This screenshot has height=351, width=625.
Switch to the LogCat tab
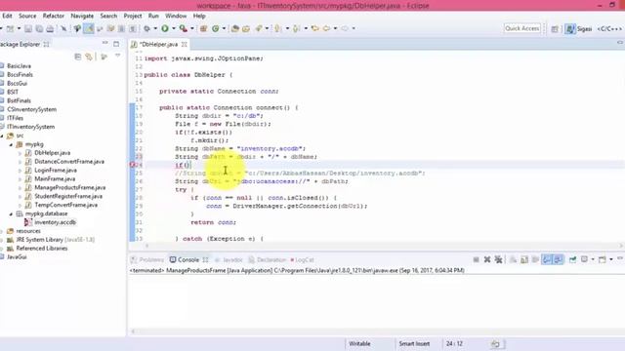point(302,260)
